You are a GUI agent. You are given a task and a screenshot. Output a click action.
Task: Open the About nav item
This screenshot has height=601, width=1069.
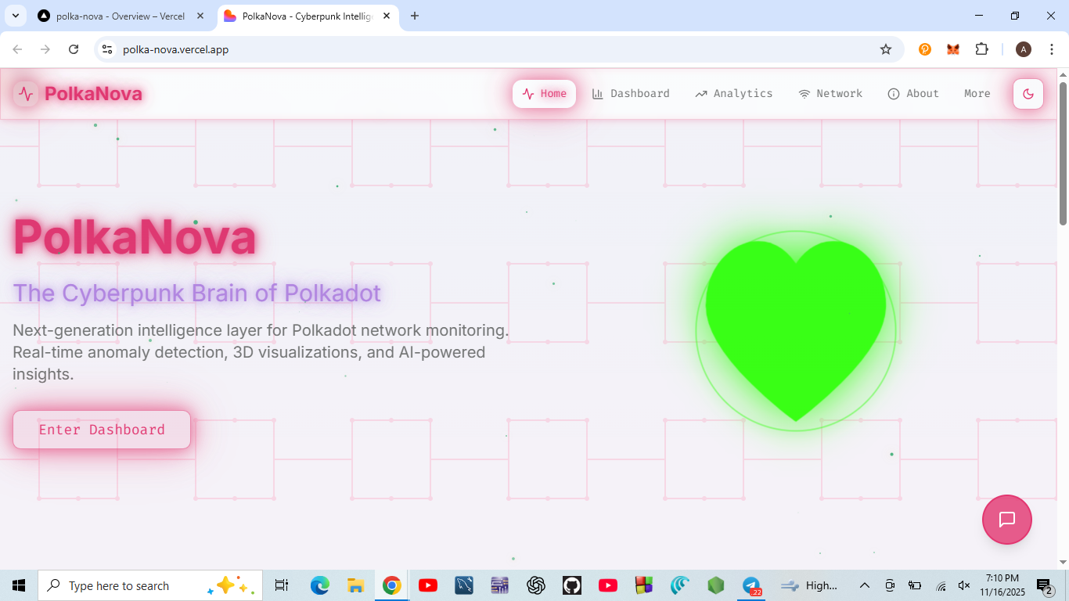pyautogui.click(x=913, y=94)
